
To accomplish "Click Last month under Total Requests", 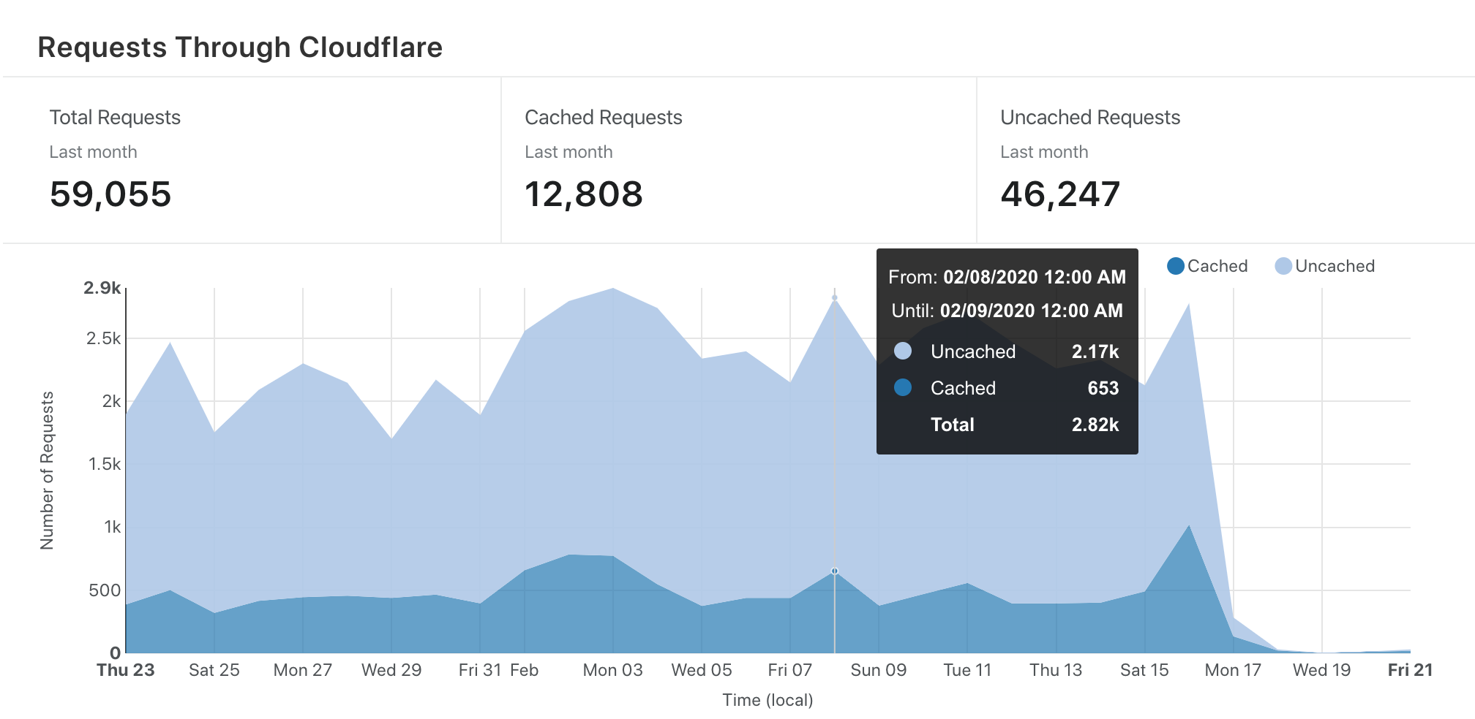I will coord(93,152).
